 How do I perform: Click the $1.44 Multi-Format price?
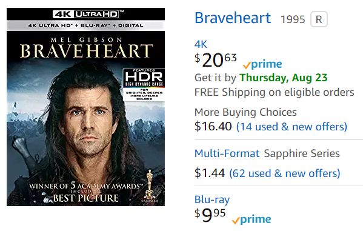coord(210,173)
